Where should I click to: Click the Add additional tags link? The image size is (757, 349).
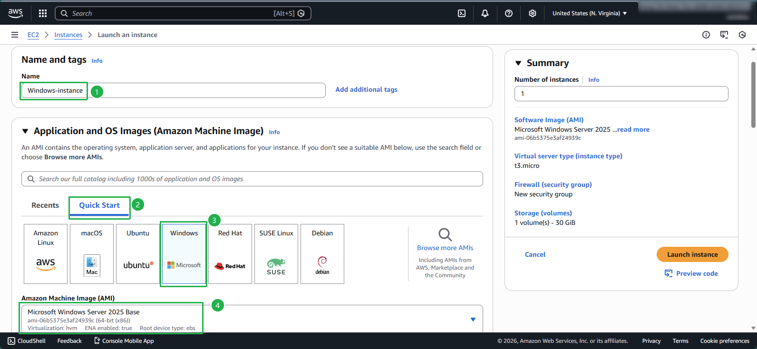[x=366, y=89]
